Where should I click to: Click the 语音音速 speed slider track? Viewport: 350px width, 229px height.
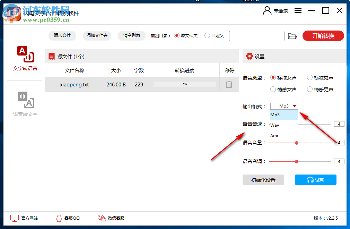(x=315, y=124)
